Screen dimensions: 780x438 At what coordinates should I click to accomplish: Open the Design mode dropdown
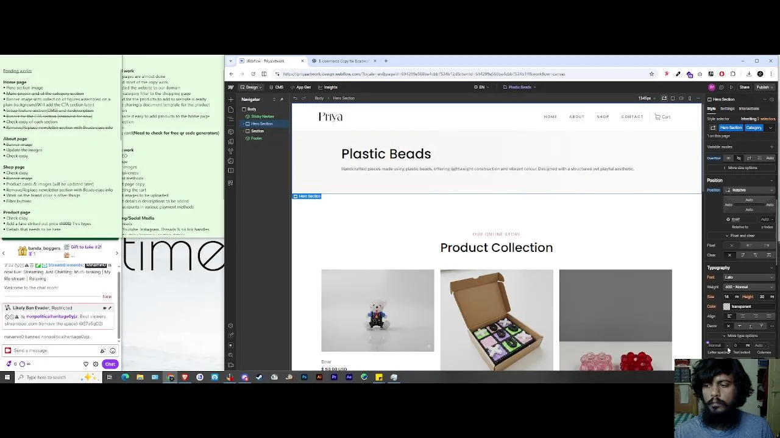pyautogui.click(x=250, y=87)
